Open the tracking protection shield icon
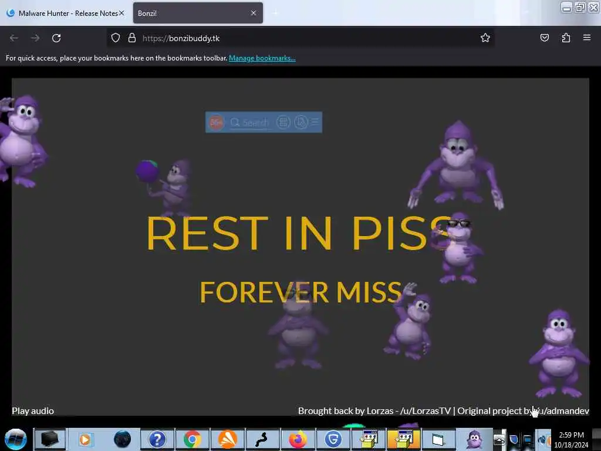The height and width of the screenshot is (451, 601). pos(116,38)
